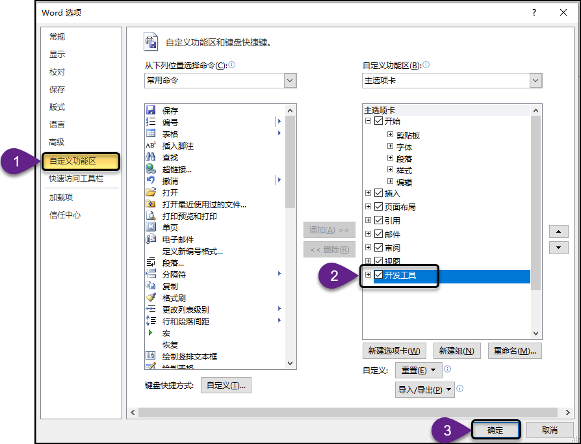The image size is (581, 444).
Task: Click the 新建组(N) button
Action: (456, 350)
